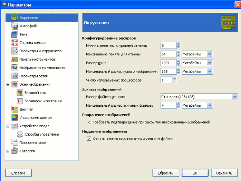Screen dimensions: 241x181
Task: Click the large chip icon in Окружение header
Action: click(x=228, y=22)
